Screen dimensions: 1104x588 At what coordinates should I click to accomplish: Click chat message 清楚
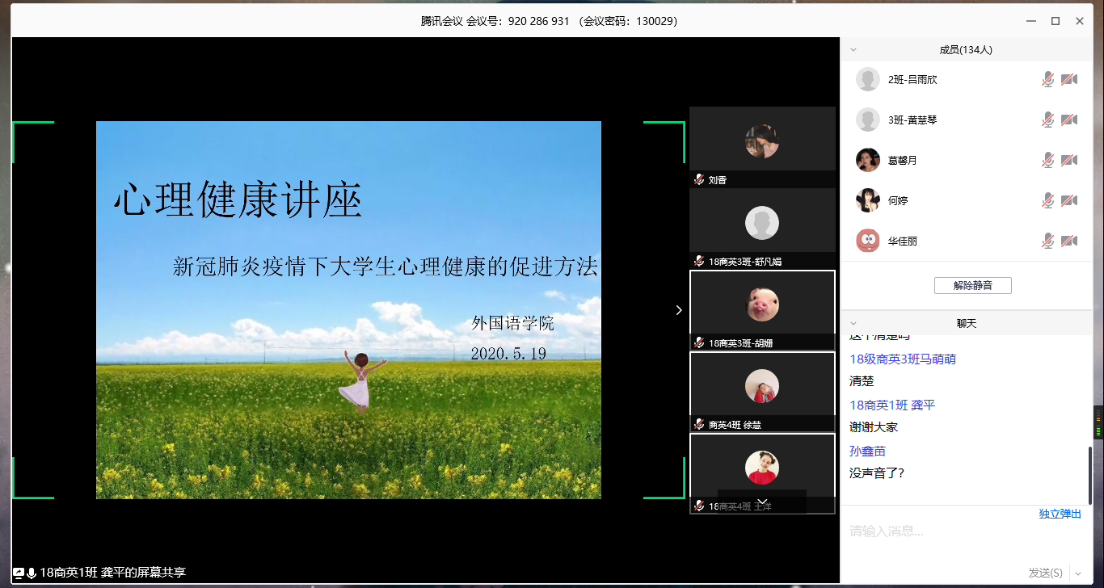862,381
